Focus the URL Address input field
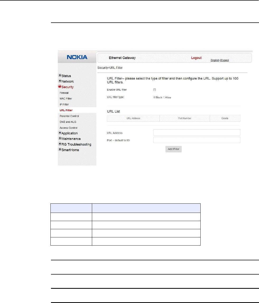The height and width of the screenshot is (303, 259). [x=197, y=133]
